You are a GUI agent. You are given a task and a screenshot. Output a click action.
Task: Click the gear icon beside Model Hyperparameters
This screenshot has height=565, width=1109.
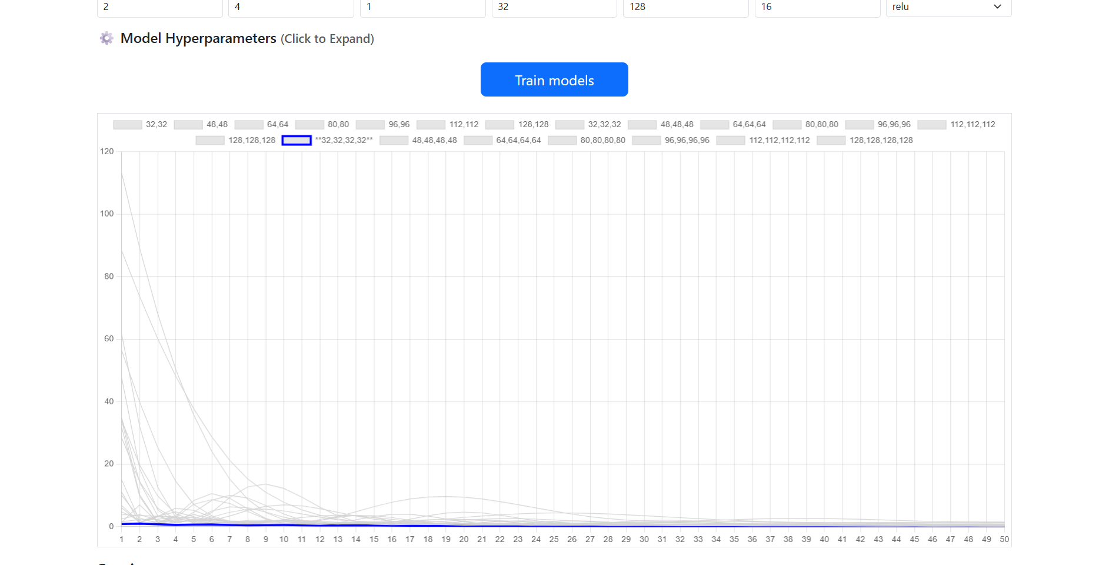pyautogui.click(x=106, y=38)
